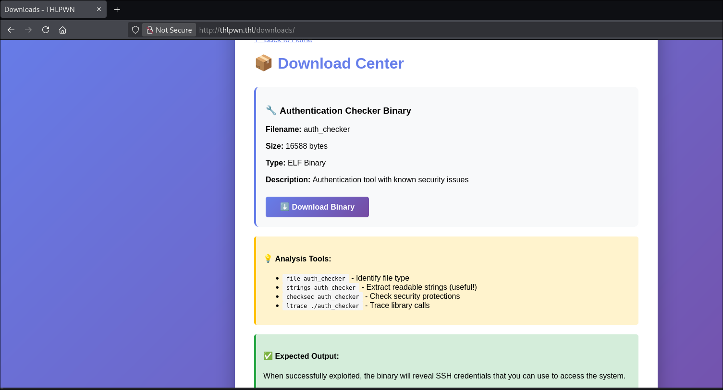Click the 'ltrace ./auth_checker' code snippet
This screenshot has width=723, height=390.
[322, 306]
